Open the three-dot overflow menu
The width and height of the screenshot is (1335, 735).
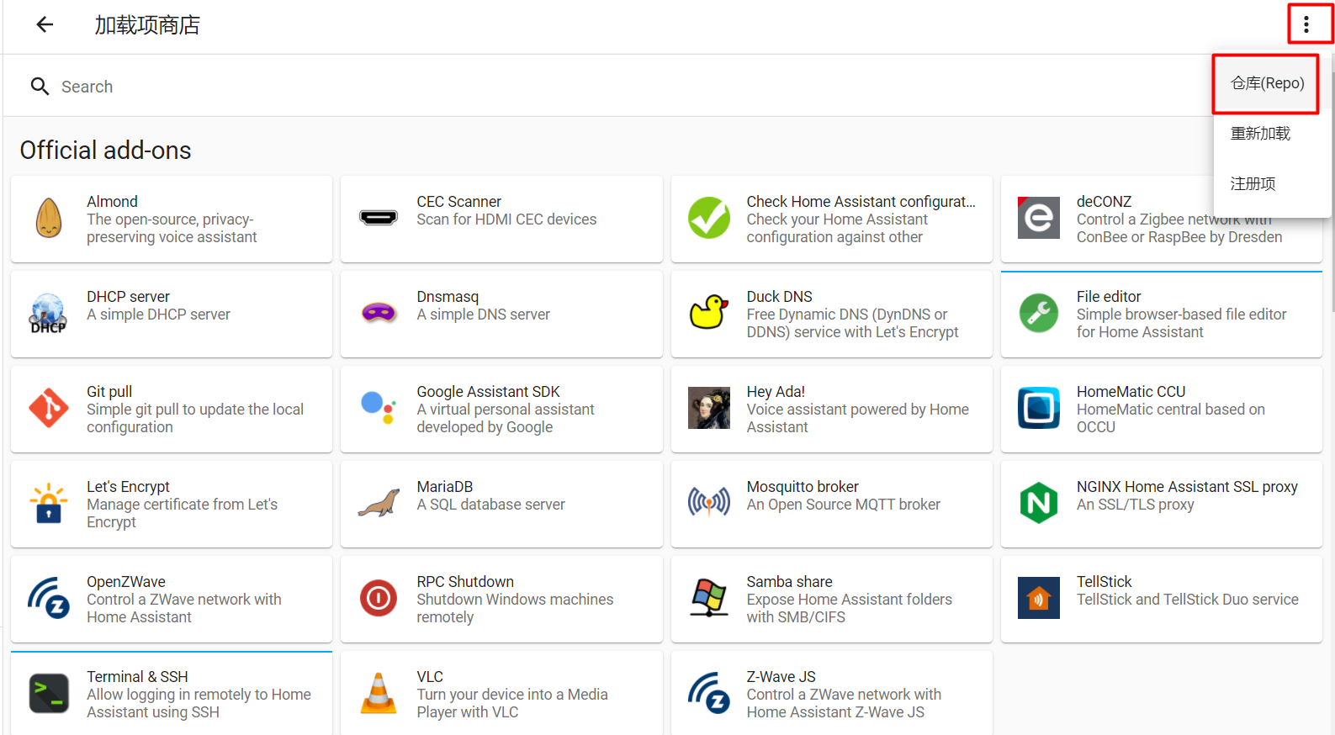coord(1306,24)
